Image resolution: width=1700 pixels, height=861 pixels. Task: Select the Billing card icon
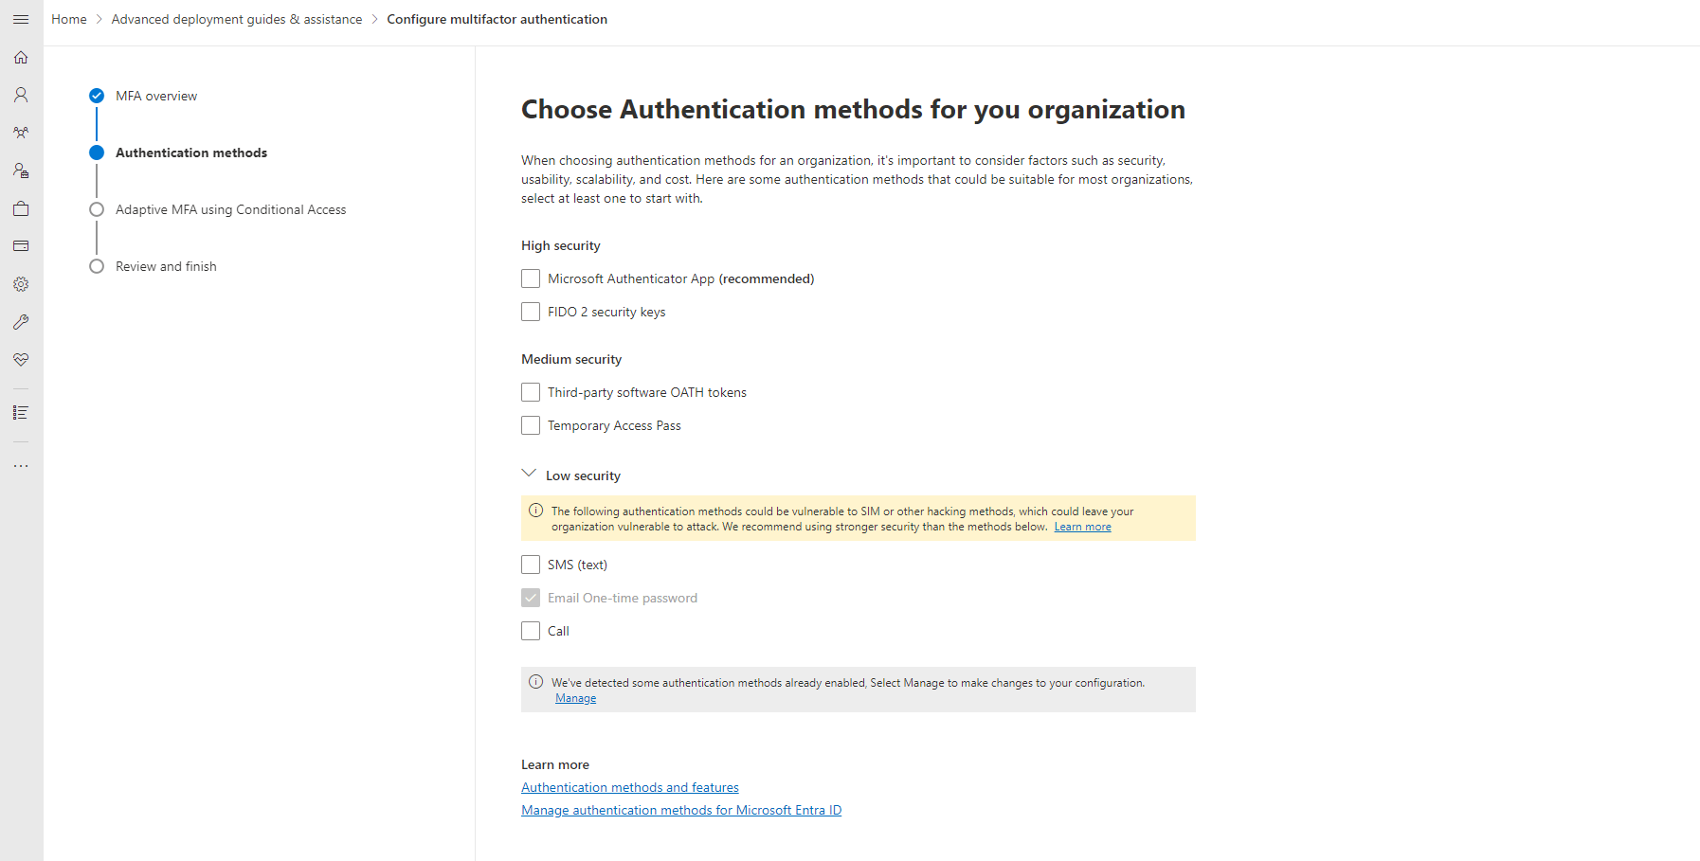coord(21,245)
